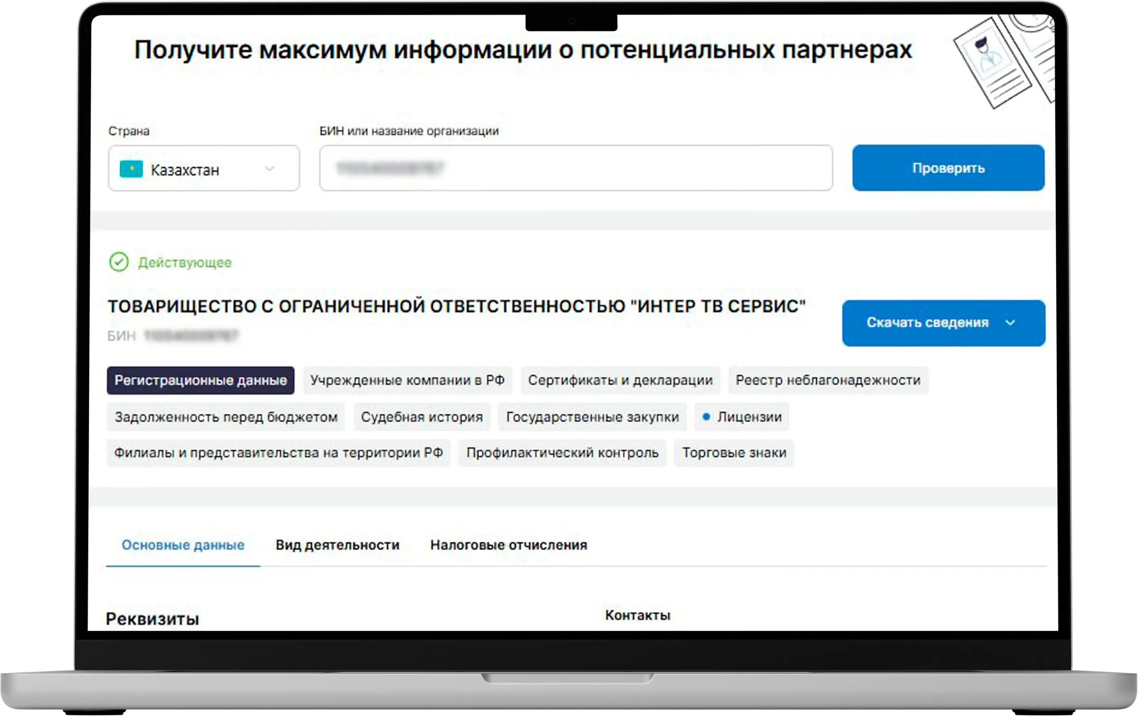1138x716 pixels.
Task: Open Сертификаты и декларации section
Action: [x=620, y=381]
